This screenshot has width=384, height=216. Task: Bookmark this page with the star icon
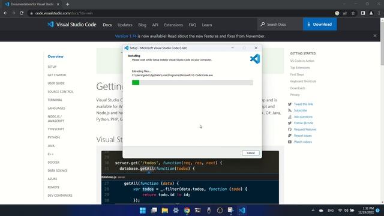(x=353, y=13)
